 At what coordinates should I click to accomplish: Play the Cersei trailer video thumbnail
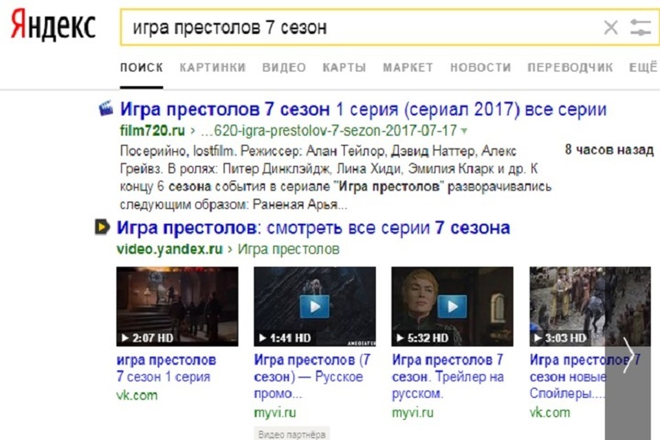pyautogui.click(x=452, y=306)
